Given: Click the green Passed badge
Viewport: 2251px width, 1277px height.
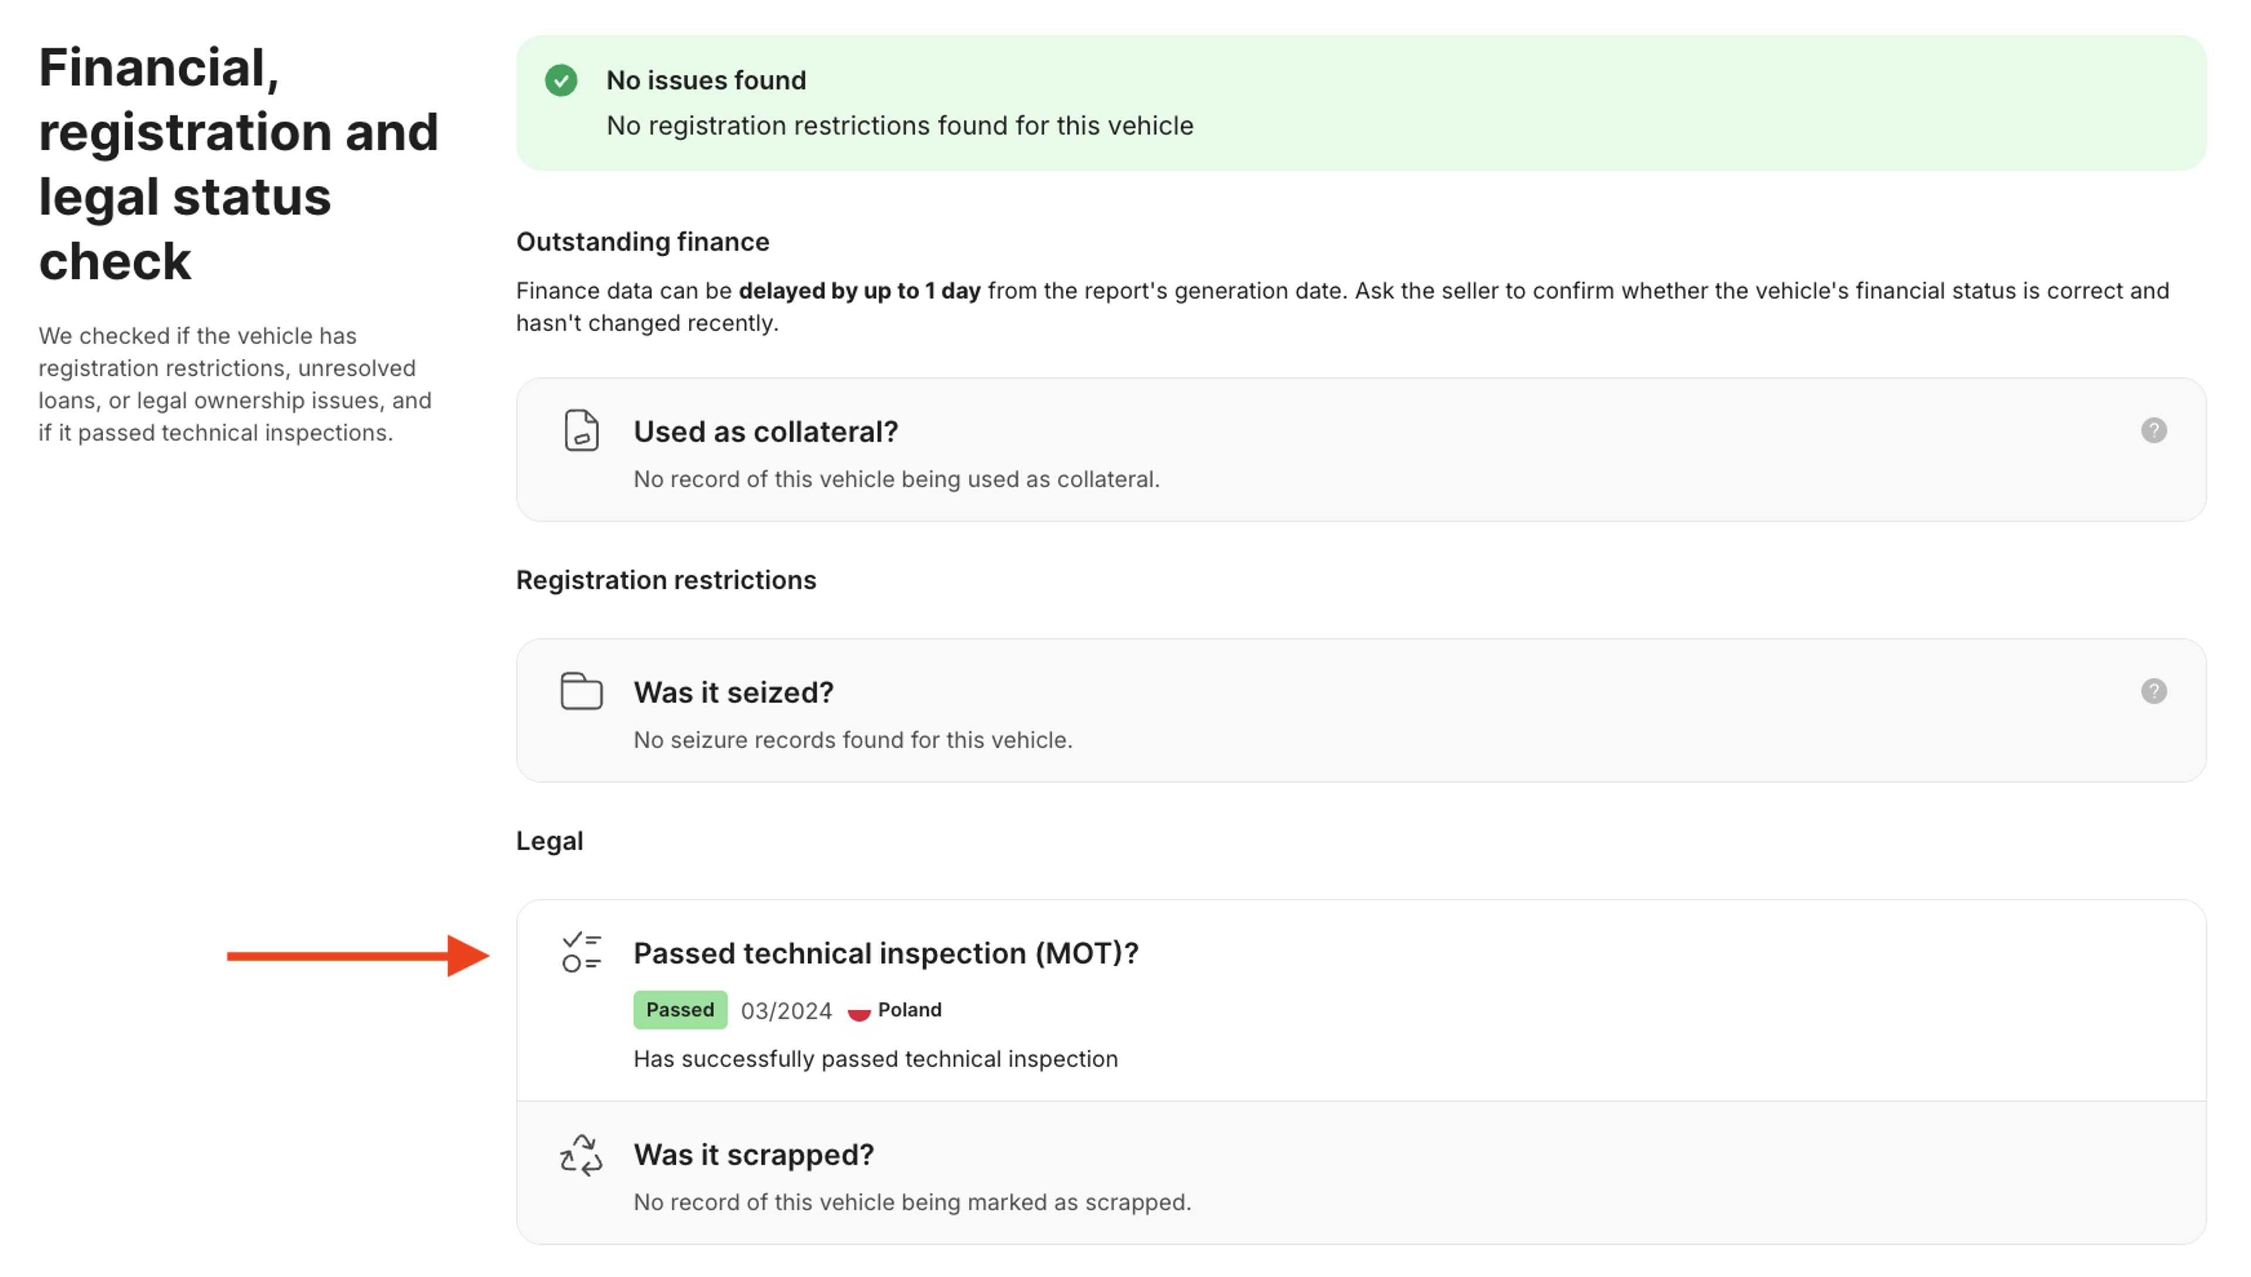Looking at the screenshot, I should 679,1010.
